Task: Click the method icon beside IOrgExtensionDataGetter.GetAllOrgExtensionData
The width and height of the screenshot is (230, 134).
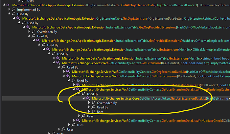Action: pyautogui.click(x=8, y=5)
